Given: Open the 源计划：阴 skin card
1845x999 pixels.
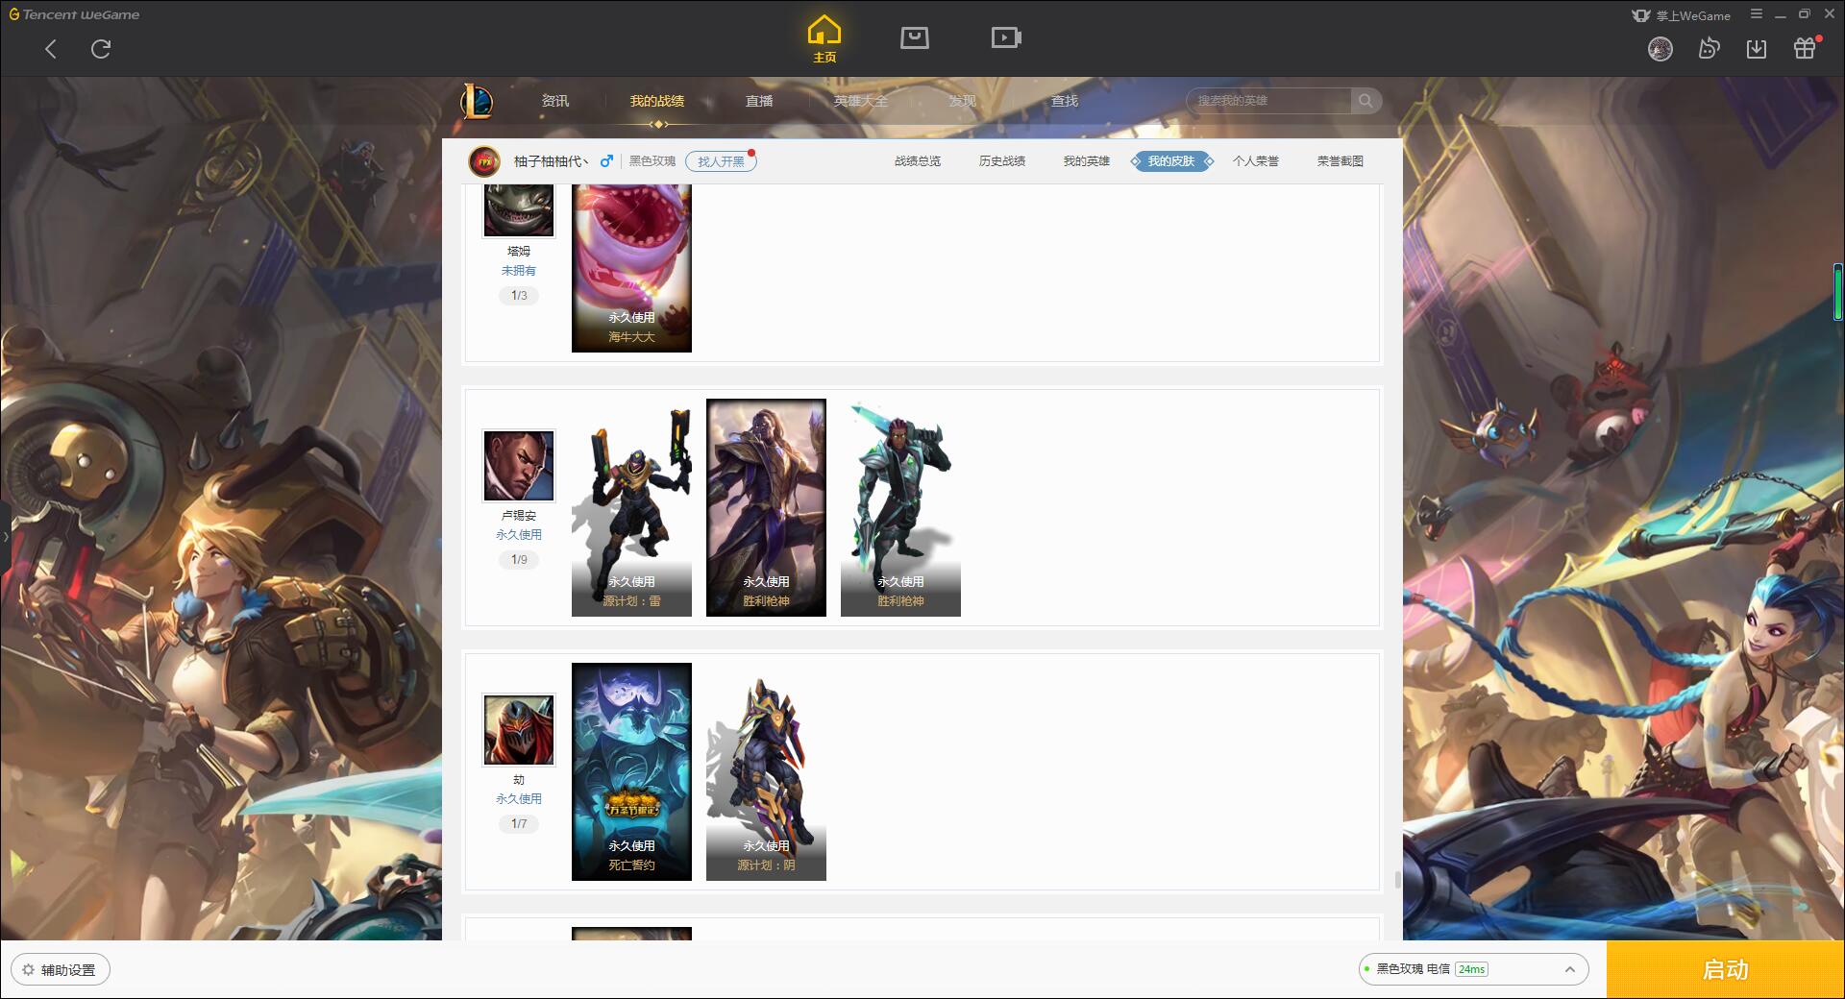Looking at the screenshot, I should (x=766, y=772).
